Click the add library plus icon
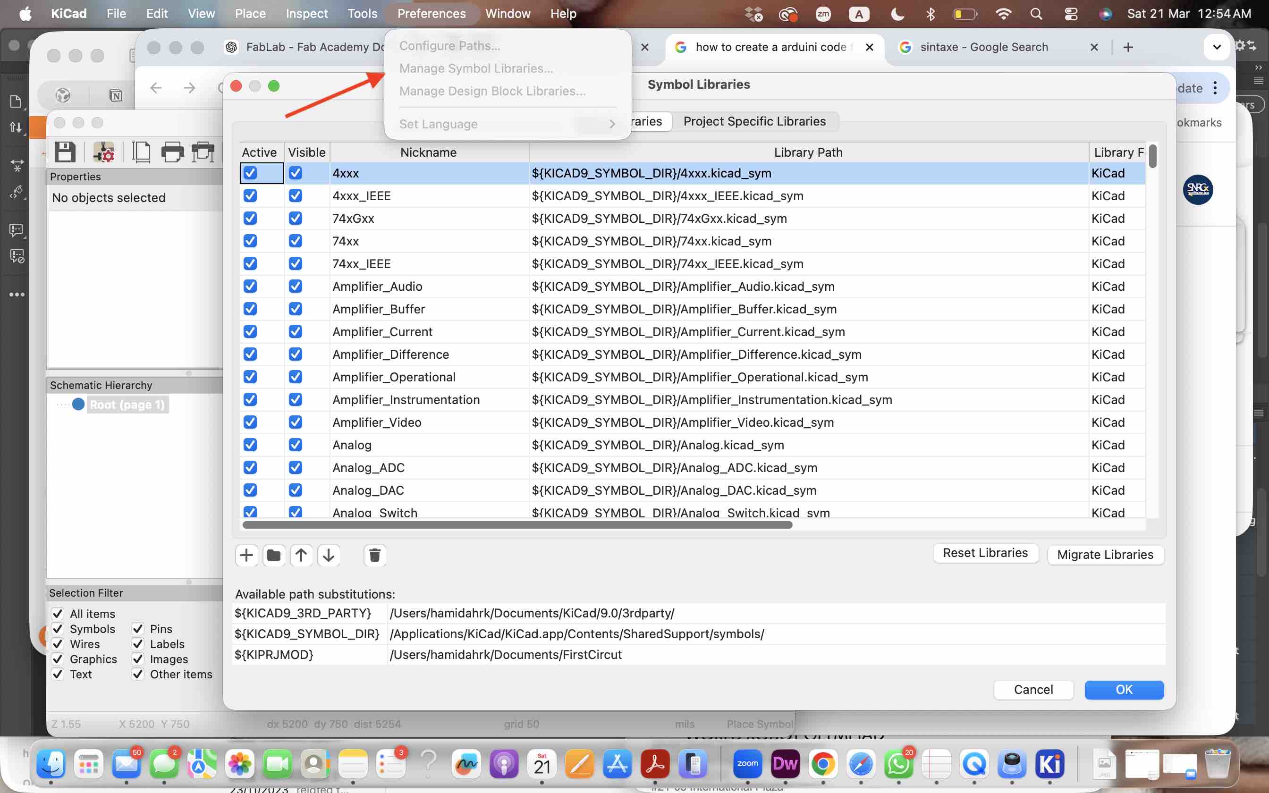The width and height of the screenshot is (1269, 793). click(246, 555)
